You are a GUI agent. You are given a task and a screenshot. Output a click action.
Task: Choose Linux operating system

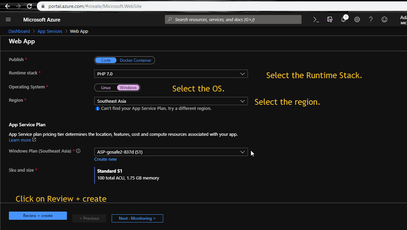click(106, 88)
